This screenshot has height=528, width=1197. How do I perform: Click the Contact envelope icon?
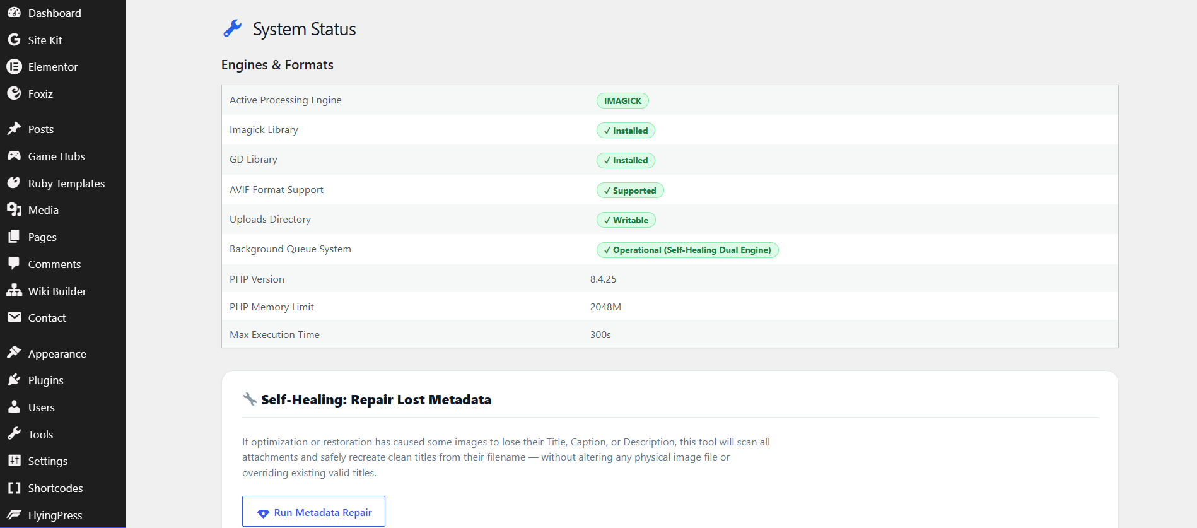[x=14, y=317]
